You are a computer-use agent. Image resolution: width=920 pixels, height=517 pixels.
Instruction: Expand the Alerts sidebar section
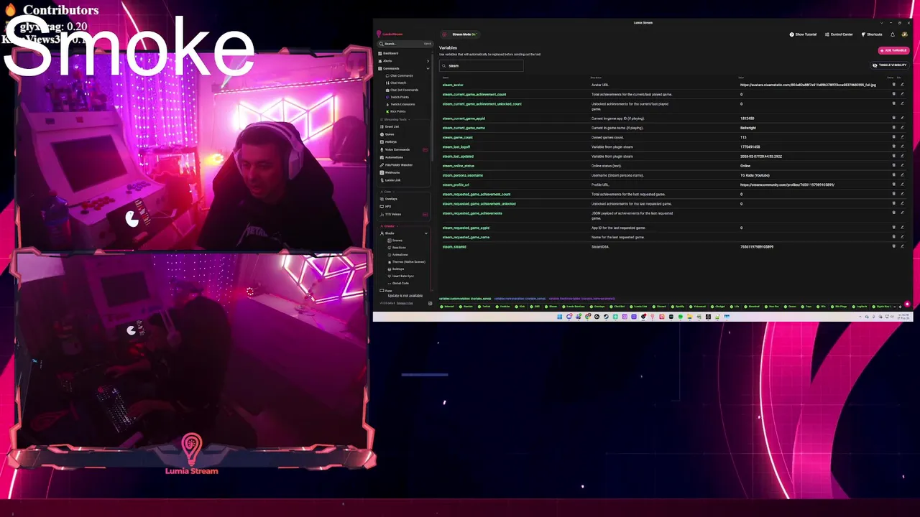click(x=428, y=61)
